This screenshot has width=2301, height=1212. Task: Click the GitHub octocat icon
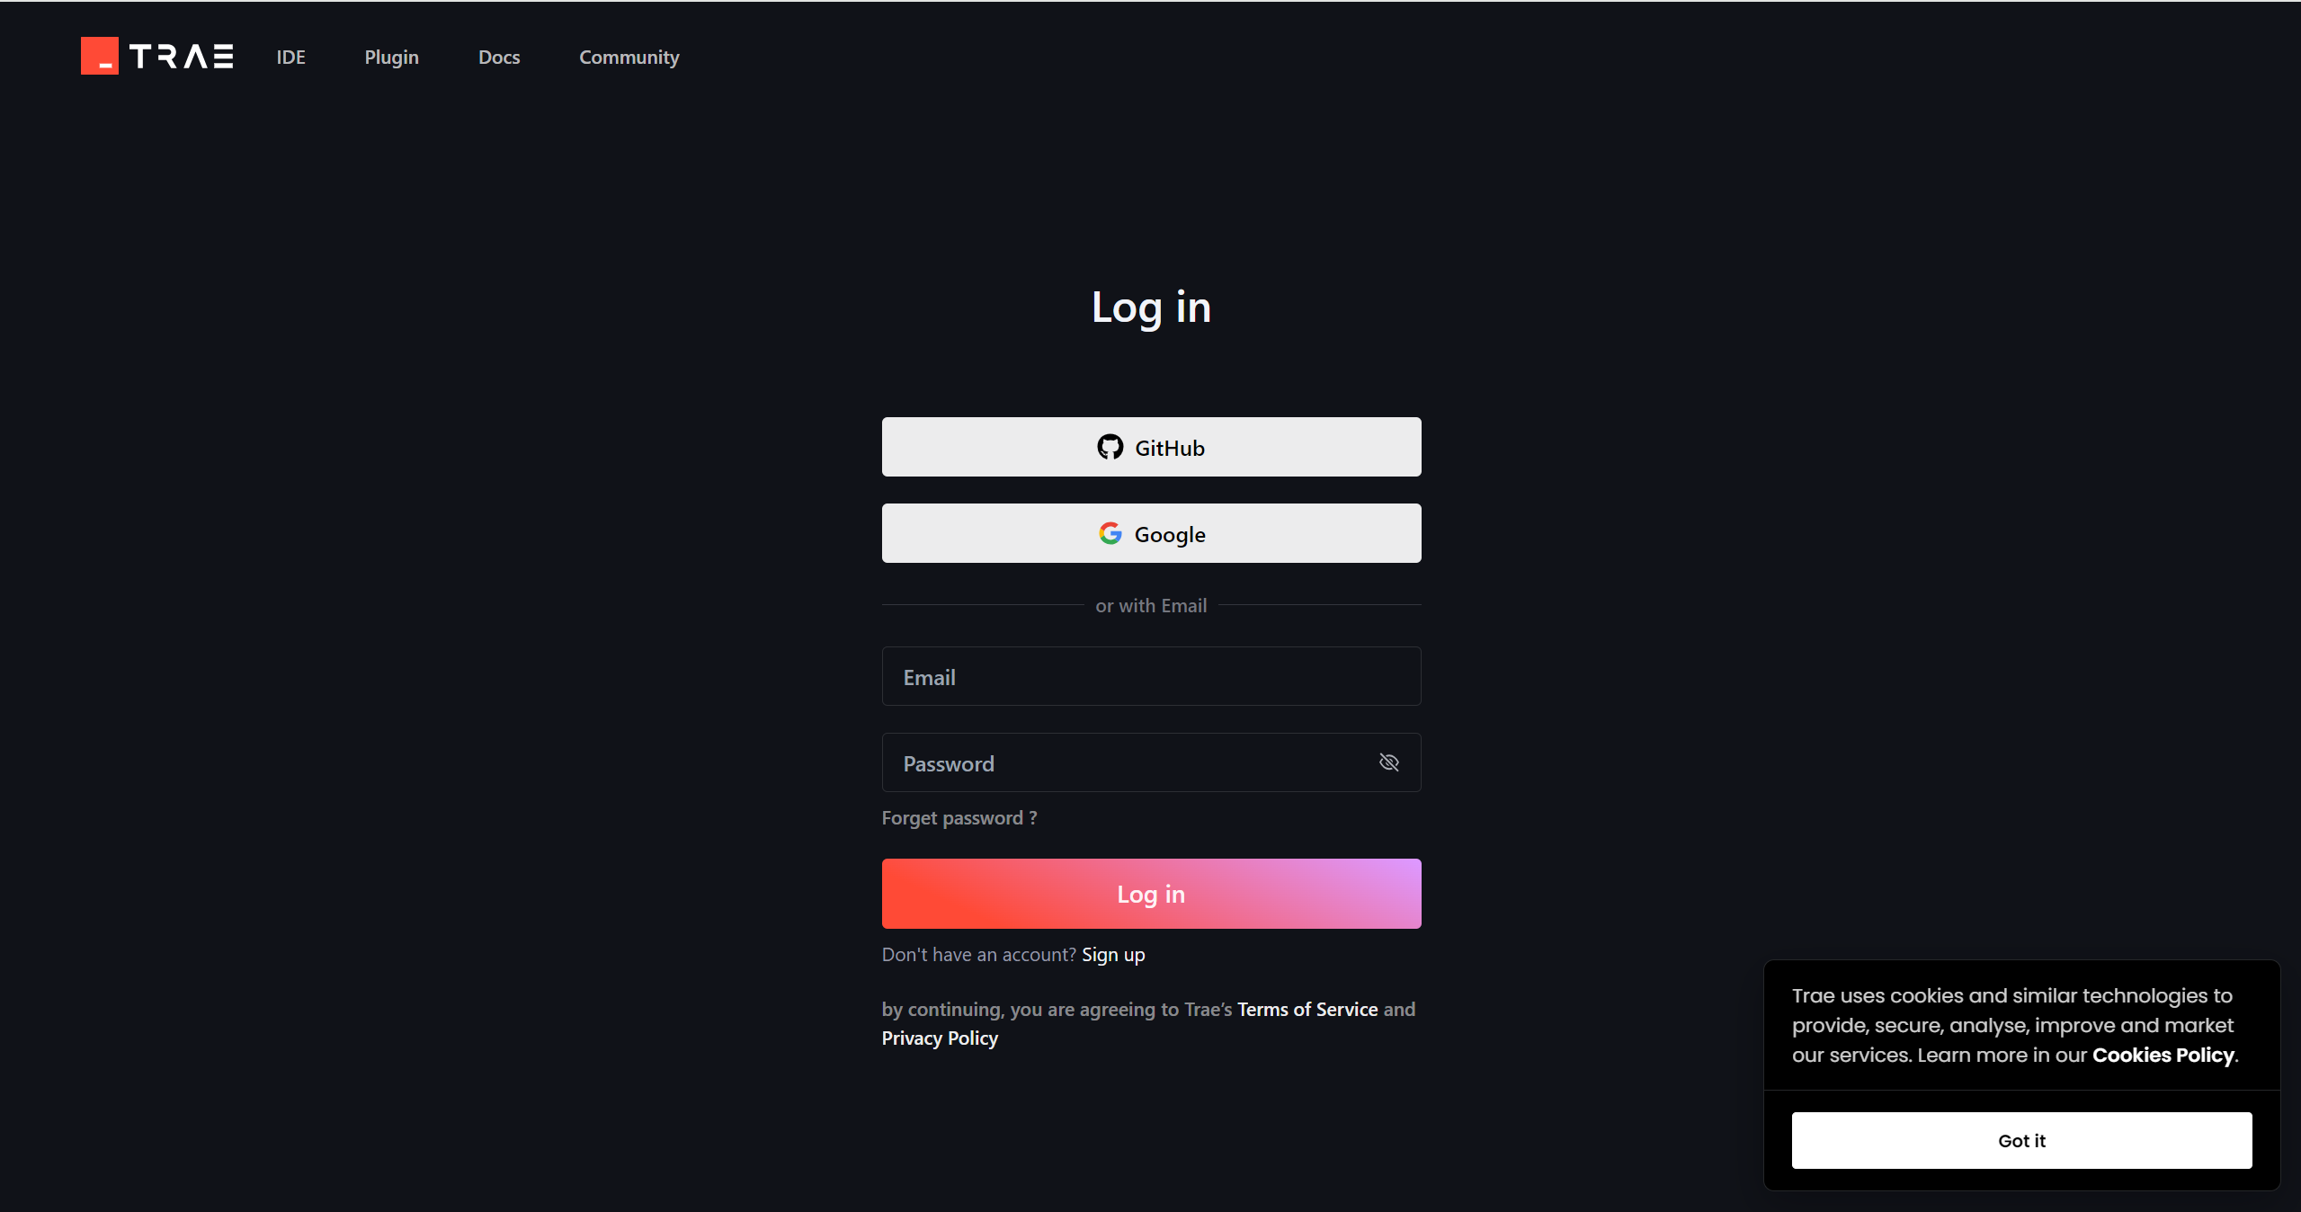click(1110, 447)
